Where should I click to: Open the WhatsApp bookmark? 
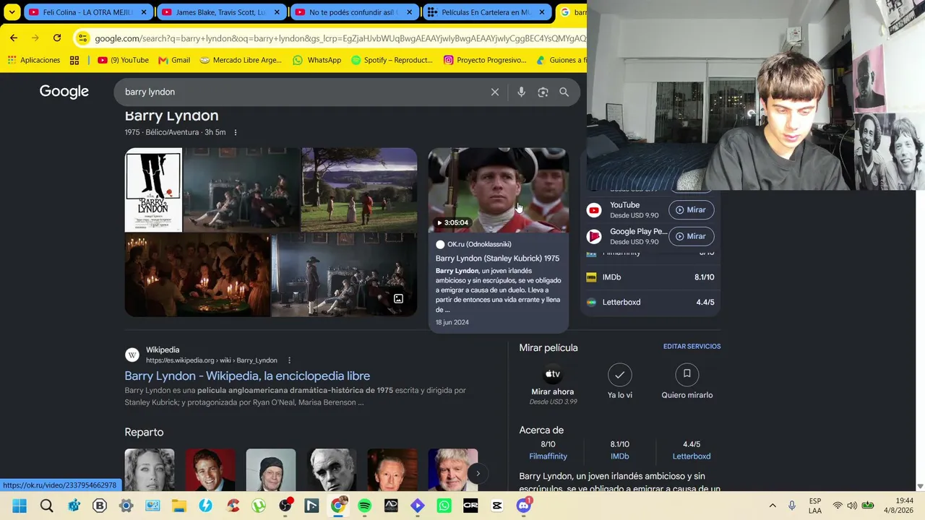[317, 60]
